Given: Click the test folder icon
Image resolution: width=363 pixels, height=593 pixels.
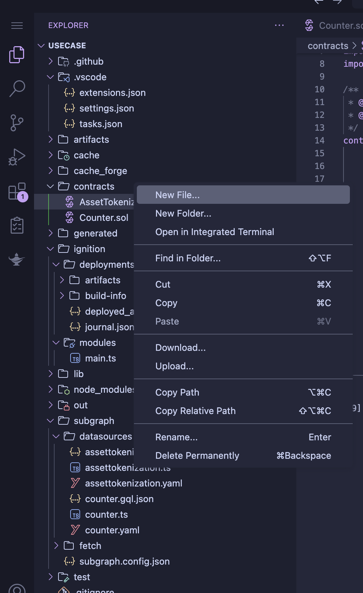Looking at the screenshot, I should point(64,577).
